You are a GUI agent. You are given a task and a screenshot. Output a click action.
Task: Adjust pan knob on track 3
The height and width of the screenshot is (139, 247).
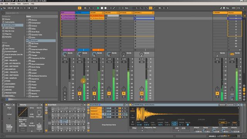click(x=94, y=89)
